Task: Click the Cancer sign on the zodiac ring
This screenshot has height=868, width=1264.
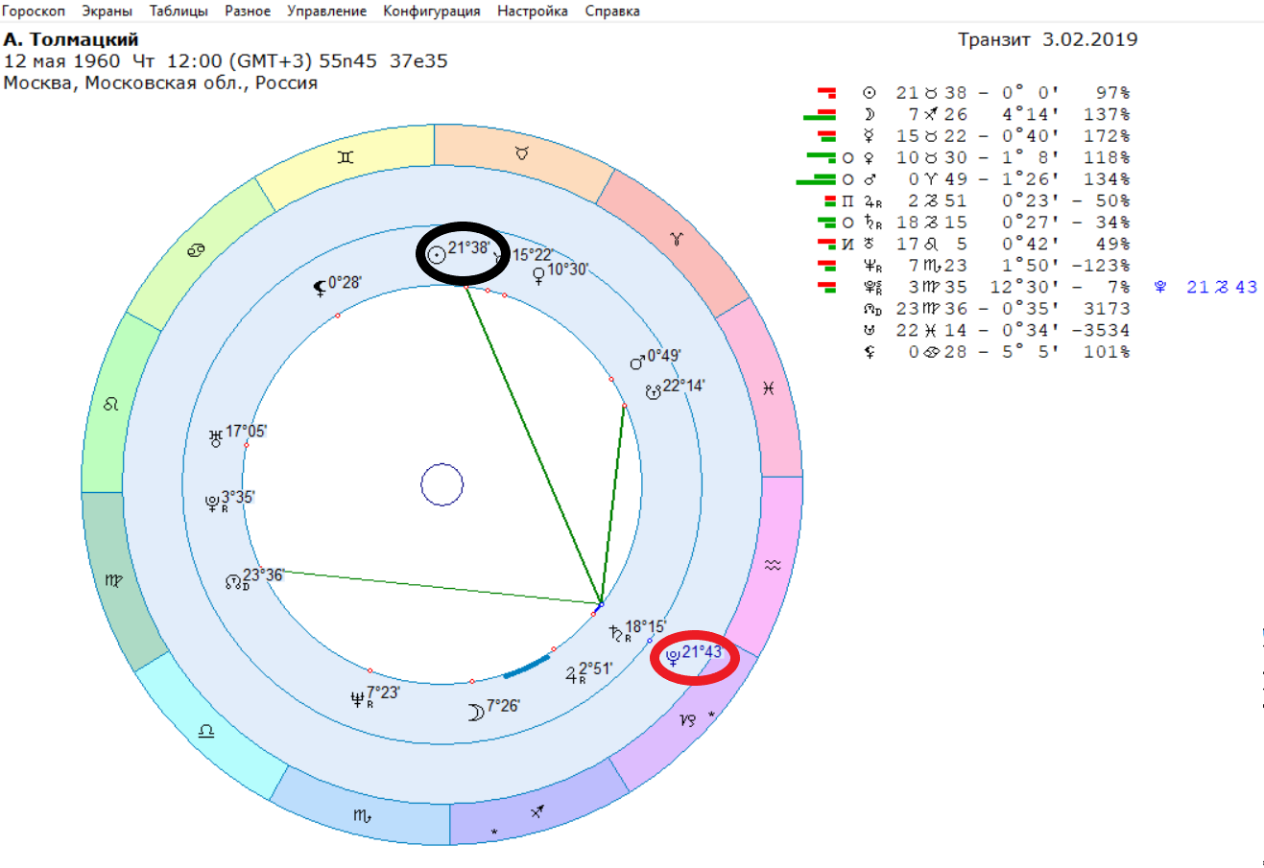Action: [x=195, y=251]
